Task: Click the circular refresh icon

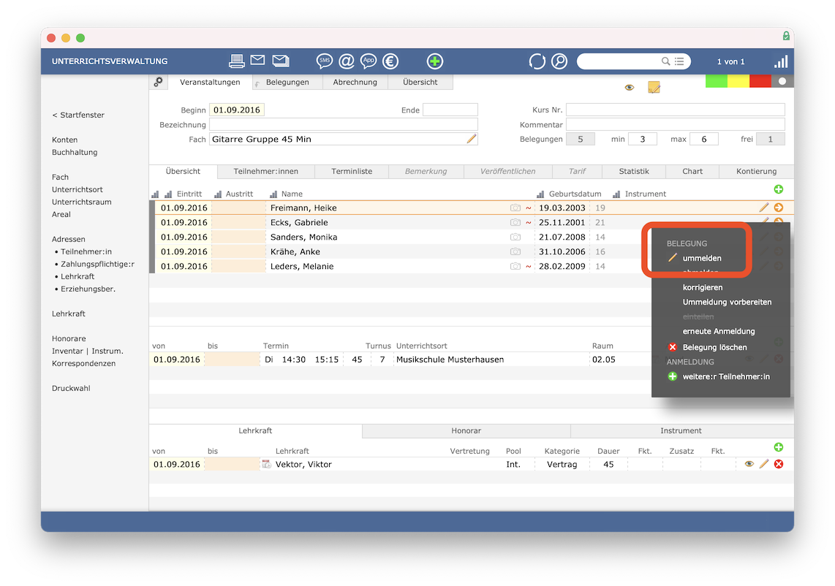Action: 537,61
